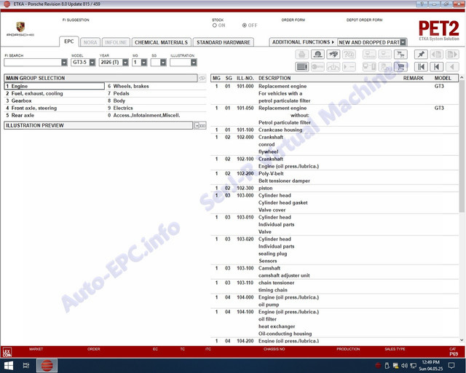This screenshot has height=373, width=466.
Task: Click the DESCRIPTION column header
Action: (x=275, y=78)
